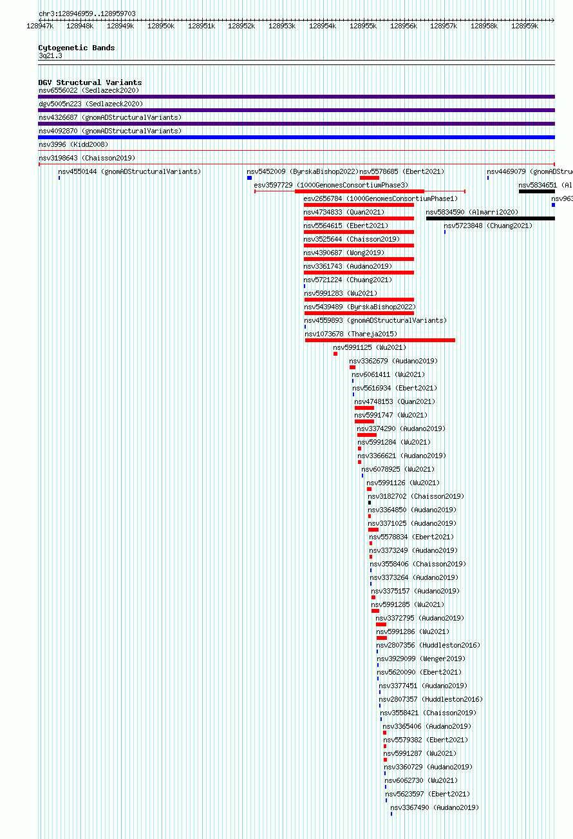This screenshot has width=573, height=839.
Task: Click the nsv3182702 (Chaisson2019) label
Action: (x=416, y=496)
